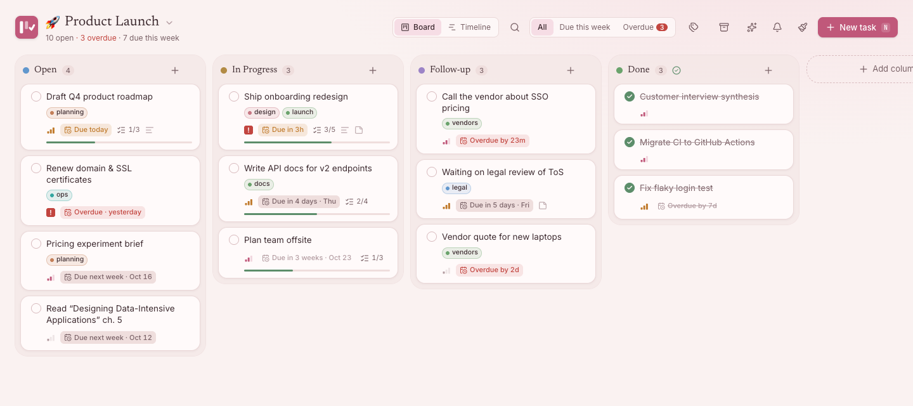
Task: Filter by Overdue tasks
Action: point(645,27)
